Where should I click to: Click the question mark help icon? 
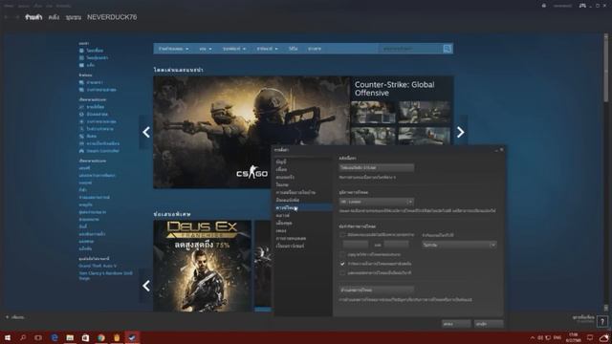click(602, 321)
